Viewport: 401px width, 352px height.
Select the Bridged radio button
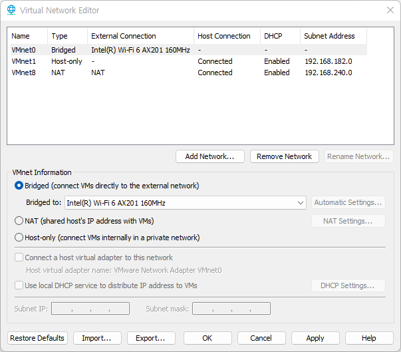point(19,186)
